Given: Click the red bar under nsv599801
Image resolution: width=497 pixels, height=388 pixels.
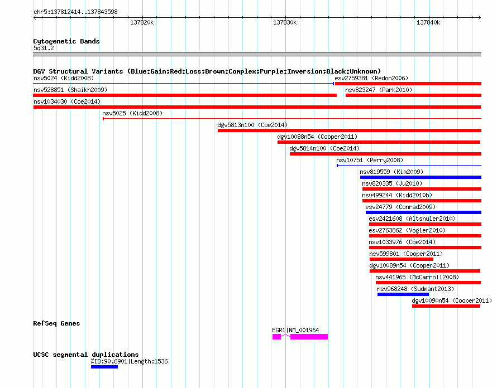Looking at the screenshot, I should 402,259.
